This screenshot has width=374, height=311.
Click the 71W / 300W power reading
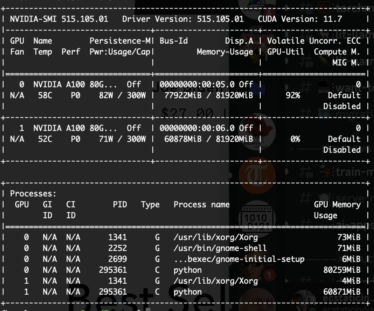tap(122, 139)
